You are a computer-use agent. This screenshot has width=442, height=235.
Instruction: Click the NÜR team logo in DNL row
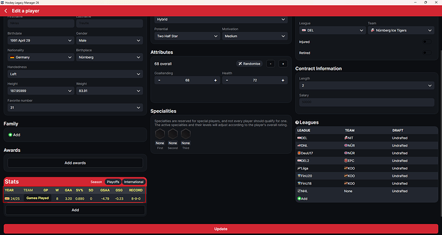pyautogui.click(x=346, y=145)
